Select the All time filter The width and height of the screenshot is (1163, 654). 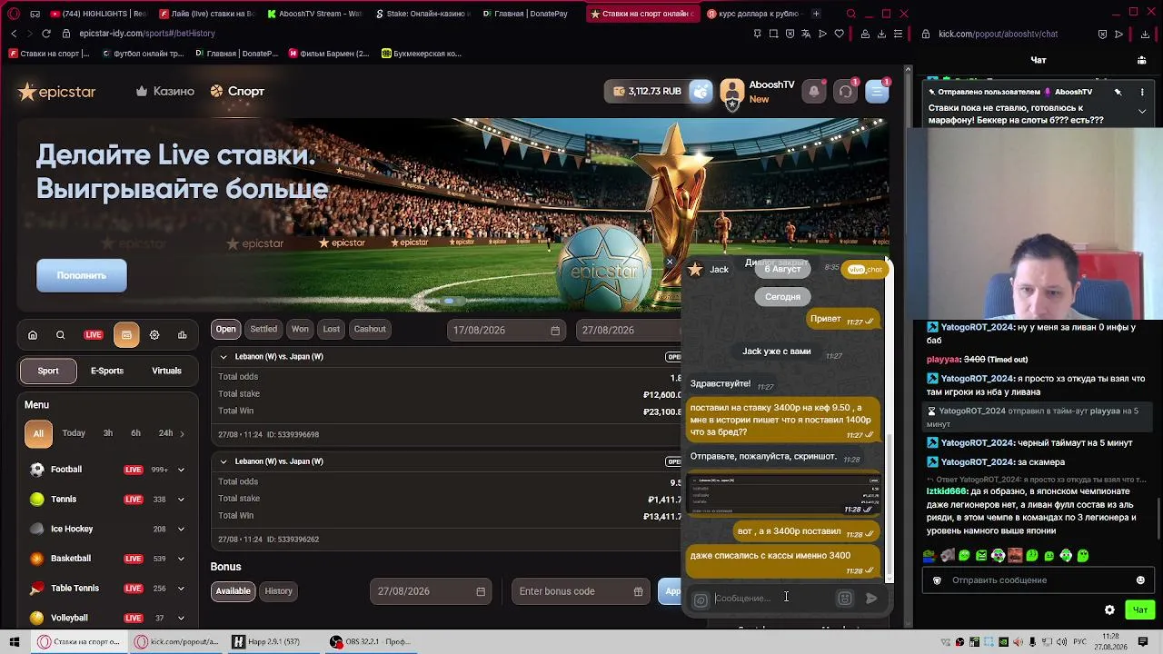(x=38, y=433)
